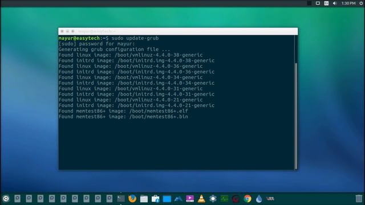Open the volume speaker indicator

coord(335,3)
